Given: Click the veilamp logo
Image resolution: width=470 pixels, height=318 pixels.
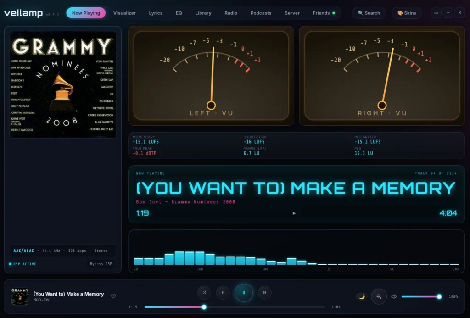Looking at the screenshot, I should (x=23, y=13).
